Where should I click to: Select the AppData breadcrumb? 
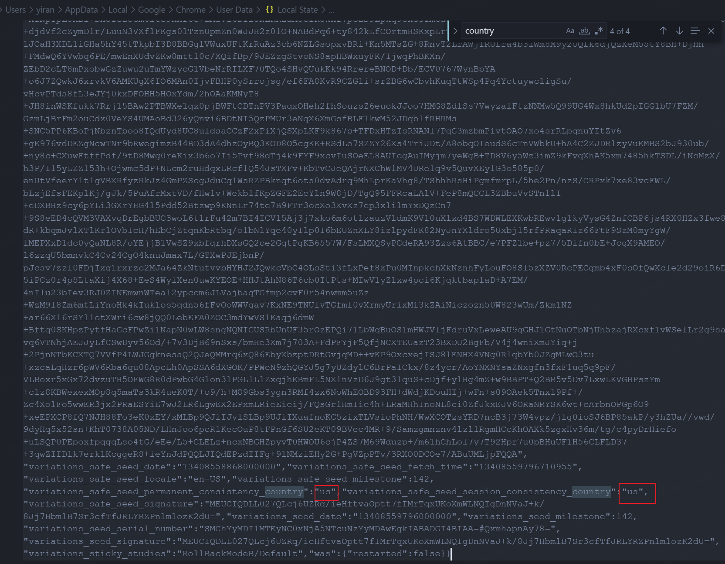pyautogui.click(x=81, y=10)
